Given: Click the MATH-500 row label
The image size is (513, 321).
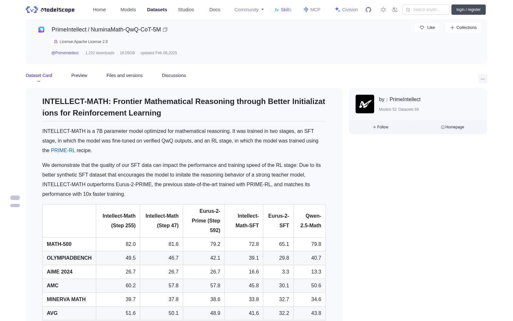Looking at the screenshot, I should coord(59,244).
